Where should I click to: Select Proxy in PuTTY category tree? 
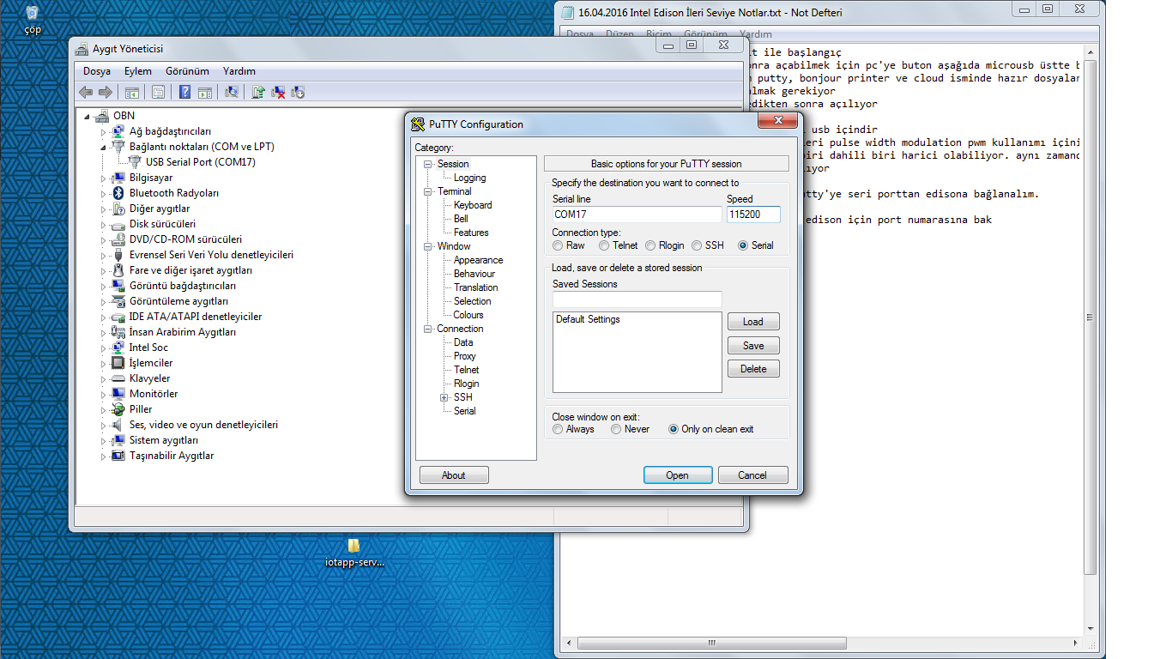click(465, 356)
